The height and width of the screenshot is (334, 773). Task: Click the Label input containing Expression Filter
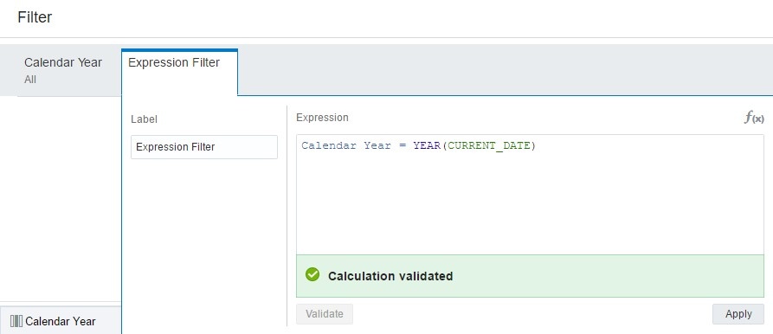tap(204, 147)
